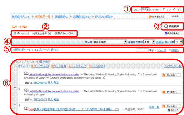
Task: Click 全ページチェック link
Action: click(77, 66)
